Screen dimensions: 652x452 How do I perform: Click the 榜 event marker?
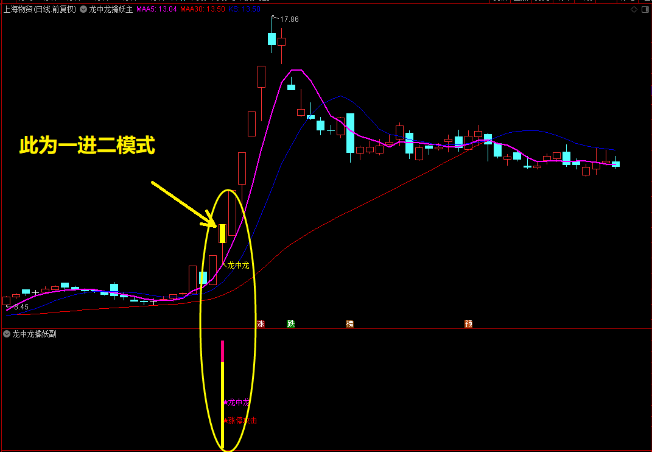click(x=349, y=324)
